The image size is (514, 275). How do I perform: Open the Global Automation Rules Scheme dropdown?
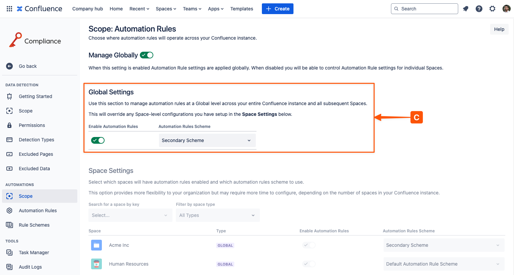point(207,140)
